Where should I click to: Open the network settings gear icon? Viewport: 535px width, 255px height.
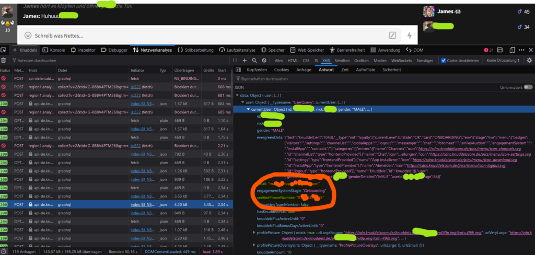(529, 61)
